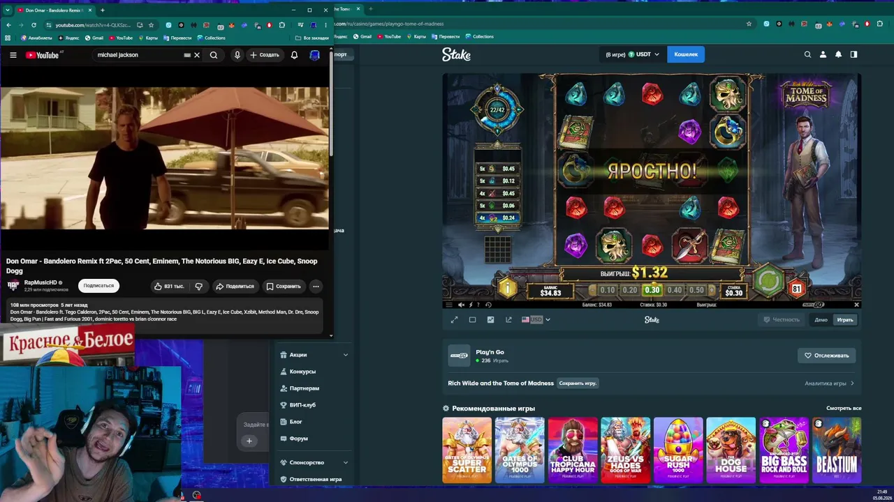Screen dimensions: 894x502
Task: Close the slot game bottom bar X
Action: point(856,305)
